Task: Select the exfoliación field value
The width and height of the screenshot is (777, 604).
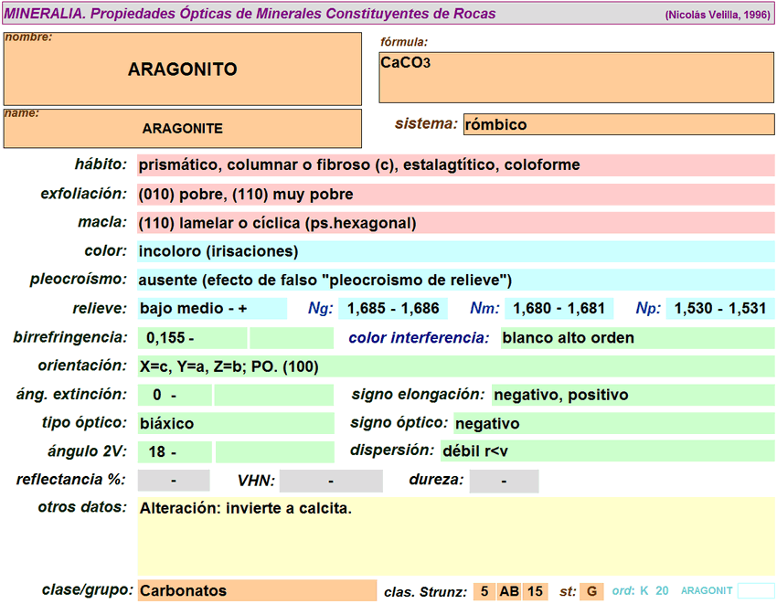Action: click(x=454, y=195)
